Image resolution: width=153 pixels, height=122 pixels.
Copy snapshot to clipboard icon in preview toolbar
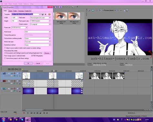click(124, 10)
